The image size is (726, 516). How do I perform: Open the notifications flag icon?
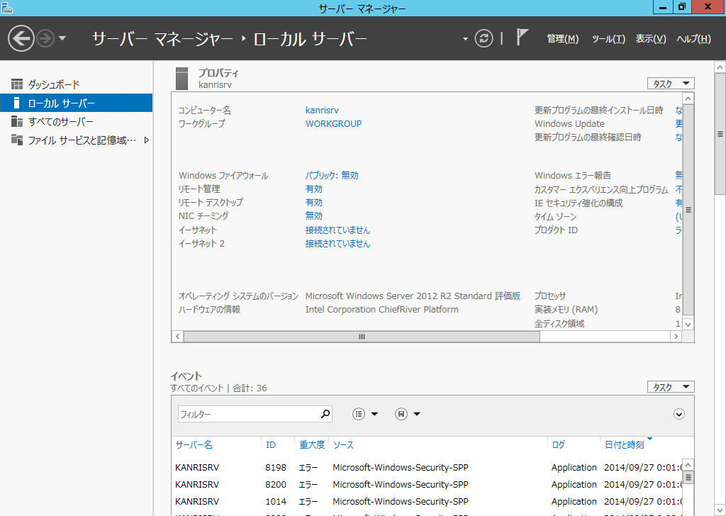[522, 37]
